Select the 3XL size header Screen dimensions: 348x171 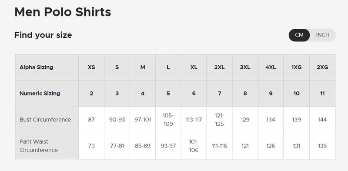pos(245,67)
